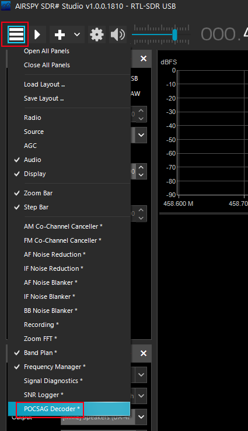Close the lower panel with X icon
Viewport: 248px width, 431px height.
144,353
